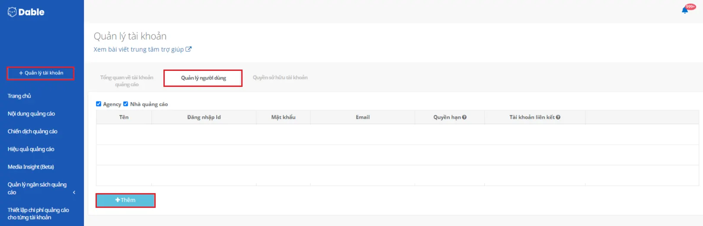Click the Quản lý tài khoản page heading
Screen dimensions: 703x226
click(130, 36)
